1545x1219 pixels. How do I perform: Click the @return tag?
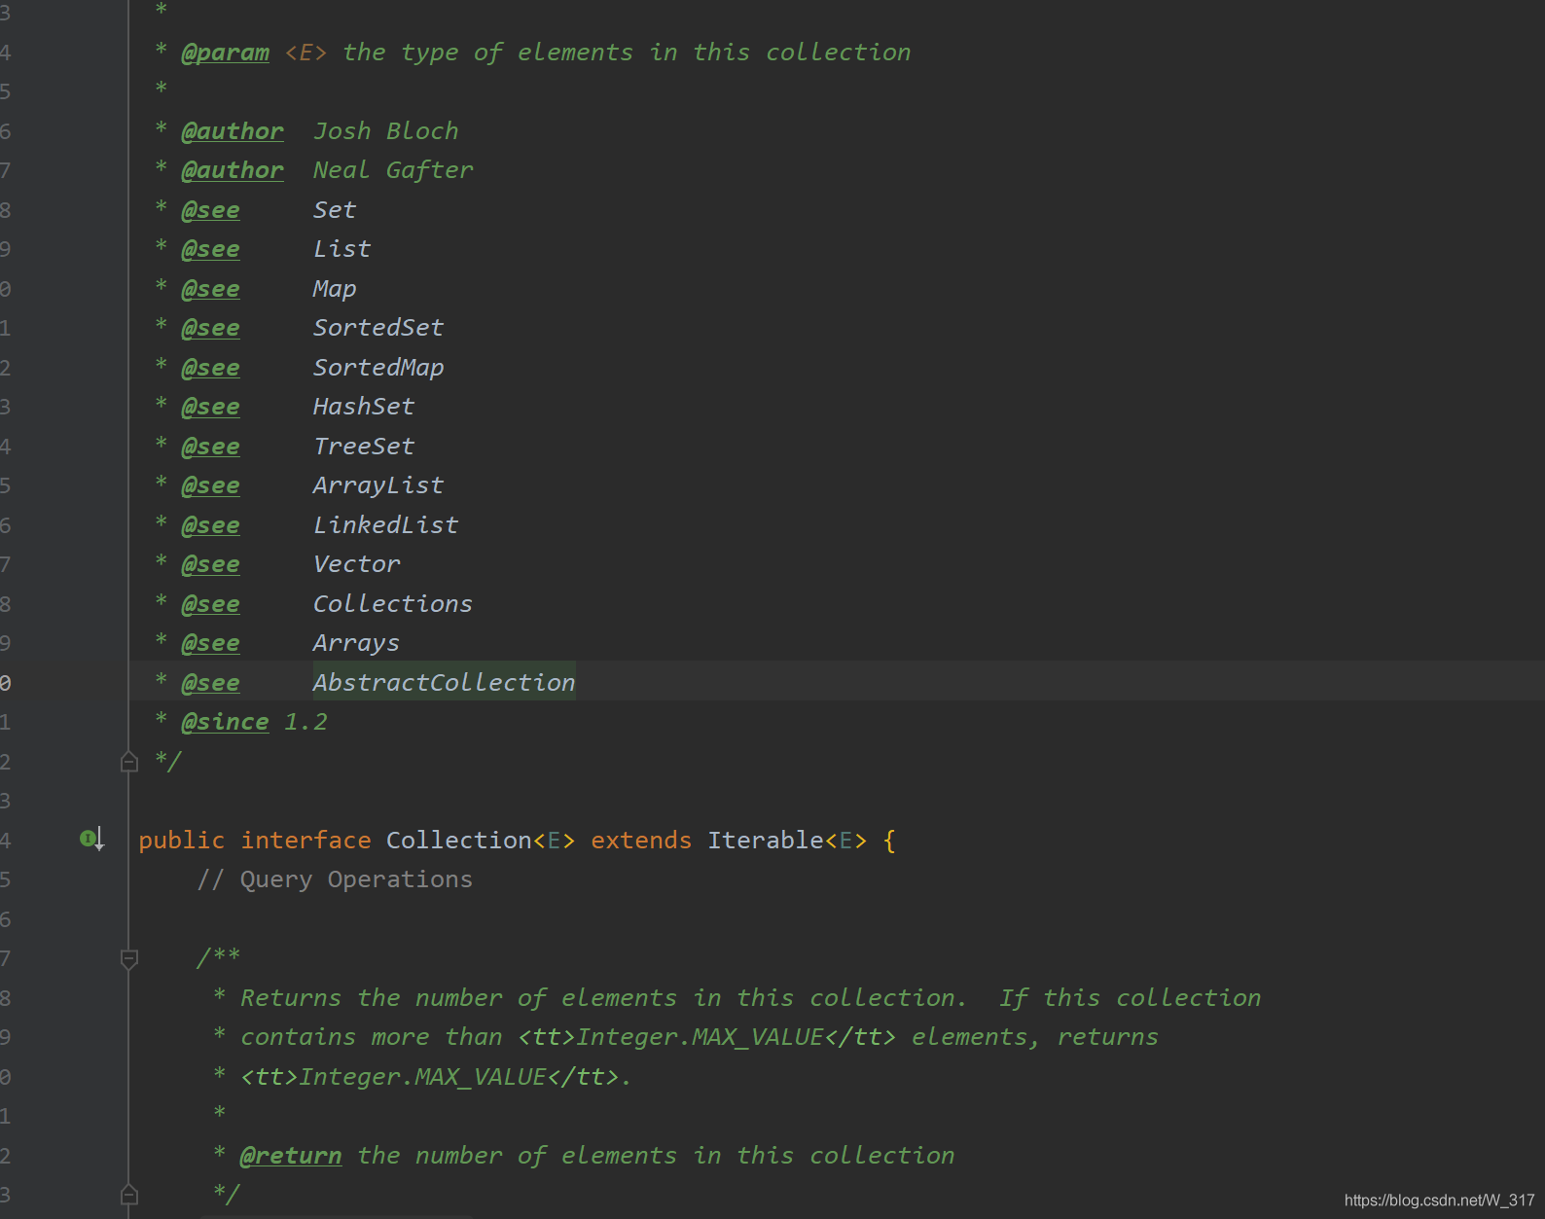tap(291, 1156)
